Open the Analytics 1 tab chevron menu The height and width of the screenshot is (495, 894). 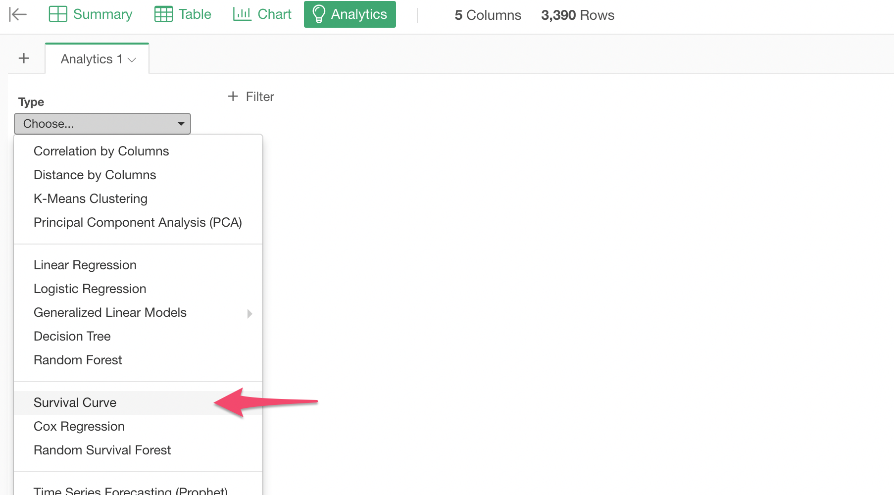click(132, 60)
